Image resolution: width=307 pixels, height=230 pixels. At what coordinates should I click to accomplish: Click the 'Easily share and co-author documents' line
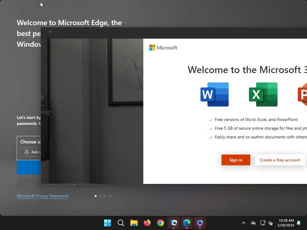click(261, 137)
